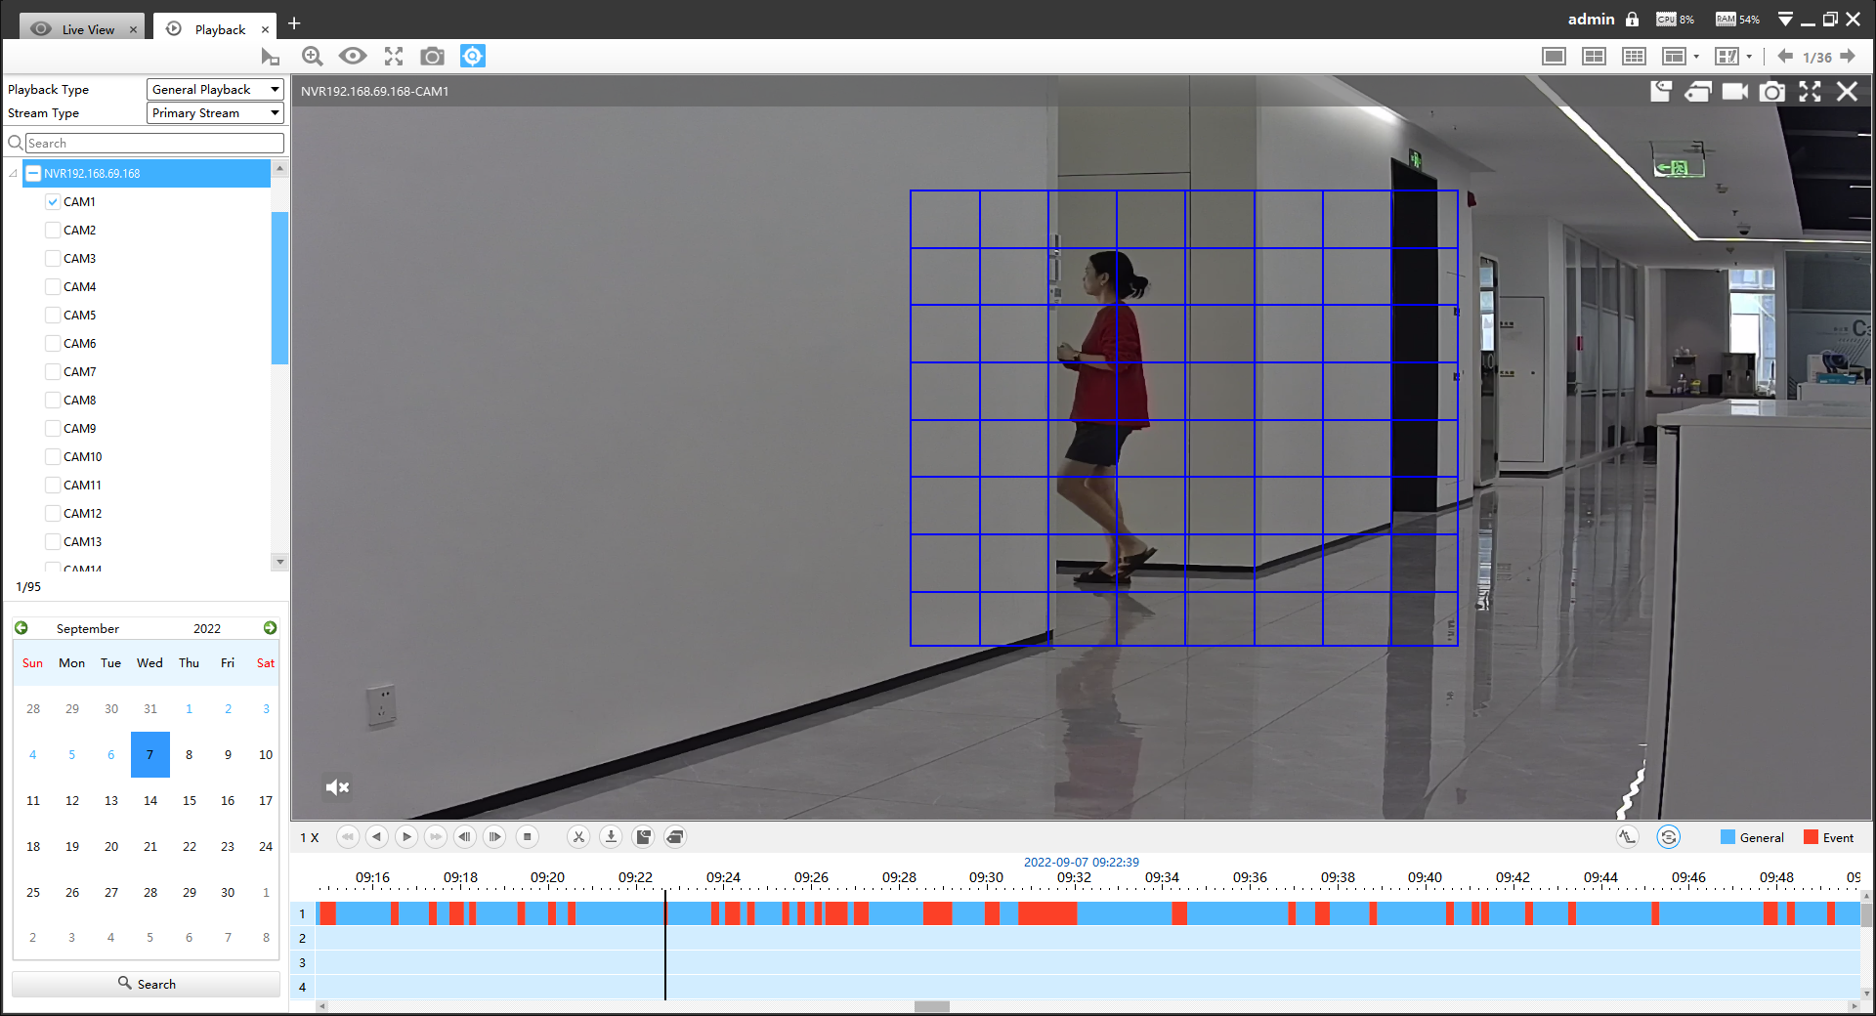This screenshot has height=1016, width=1876.
Task: Select September 6 in calendar
Action: click(x=110, y=754)
